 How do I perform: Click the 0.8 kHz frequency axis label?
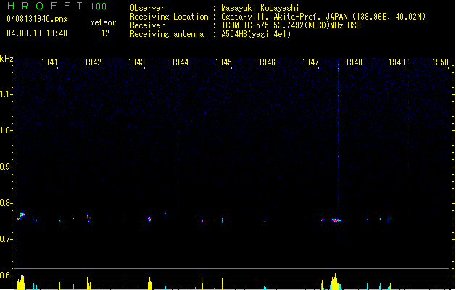(x=6, y=203)
